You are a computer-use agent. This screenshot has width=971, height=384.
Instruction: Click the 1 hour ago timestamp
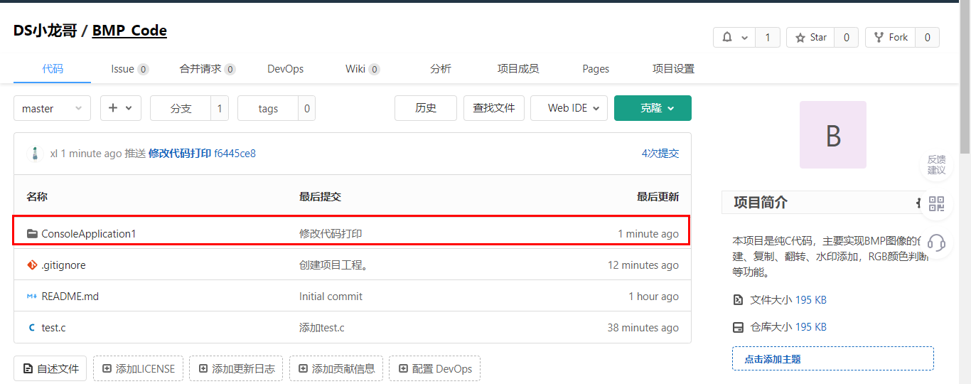pyautogui.click(x=654, y=297)
